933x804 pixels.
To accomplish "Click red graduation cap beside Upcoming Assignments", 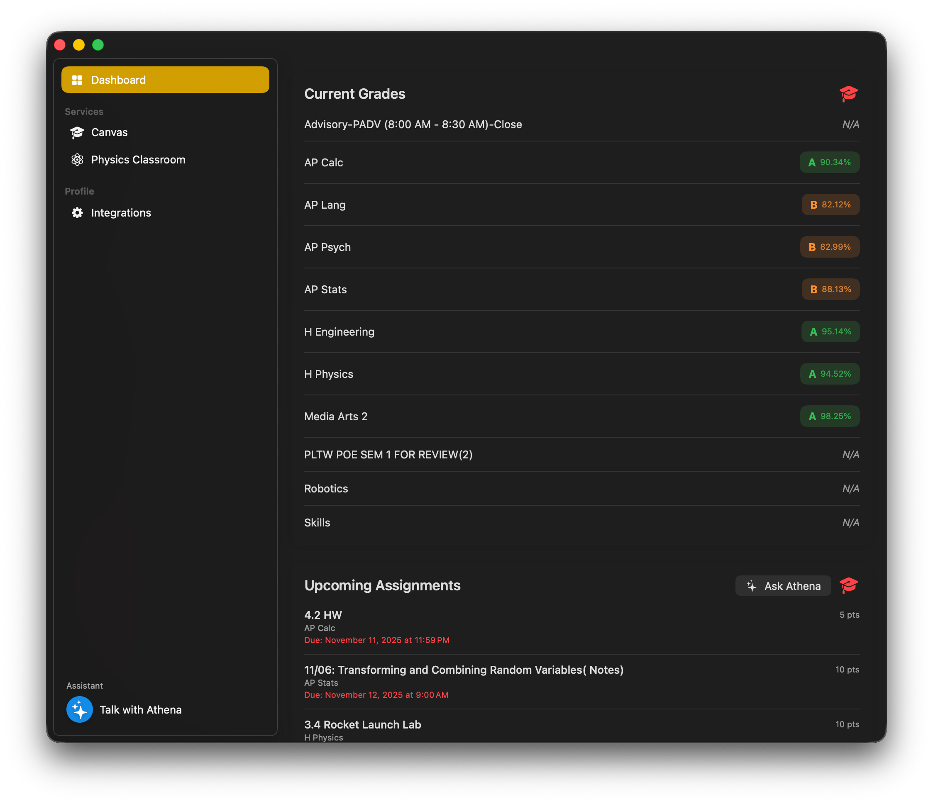I will tap(848, 585).
